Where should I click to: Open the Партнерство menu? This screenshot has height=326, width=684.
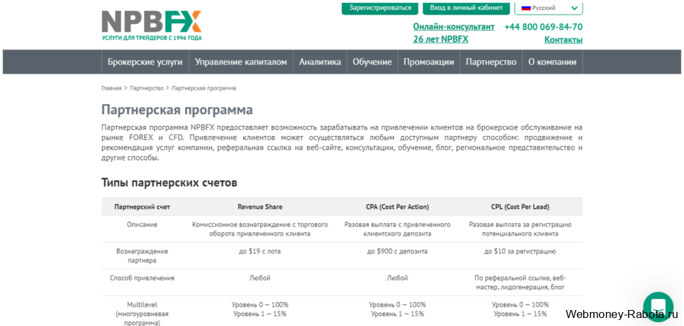coord(491,62)
